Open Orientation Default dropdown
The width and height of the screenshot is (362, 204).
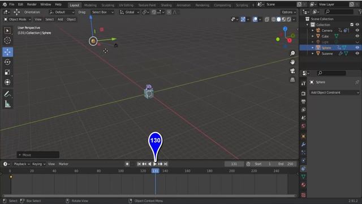pyautogui.click(x=62, y=12)
